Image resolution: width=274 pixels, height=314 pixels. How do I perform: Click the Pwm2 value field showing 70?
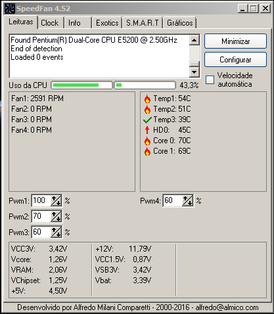coord(41,216)
